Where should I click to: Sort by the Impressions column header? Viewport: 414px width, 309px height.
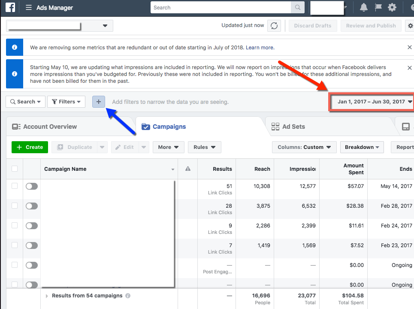pos(297,169)
